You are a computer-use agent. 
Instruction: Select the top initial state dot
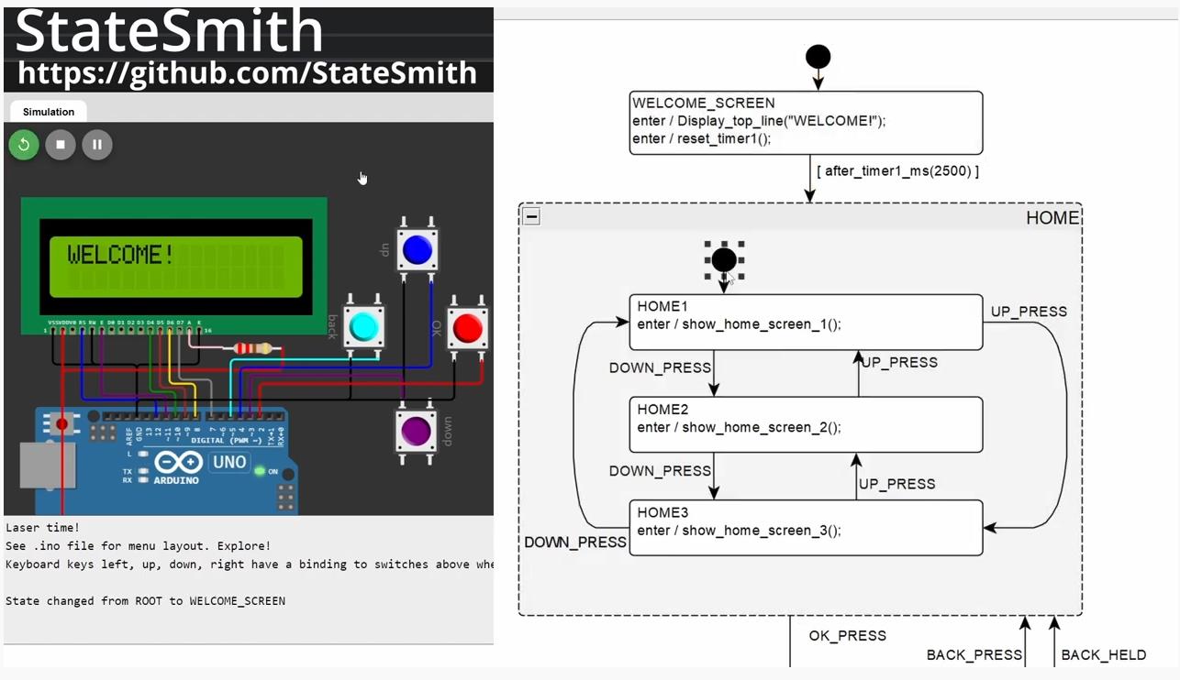tap(818, 57)
